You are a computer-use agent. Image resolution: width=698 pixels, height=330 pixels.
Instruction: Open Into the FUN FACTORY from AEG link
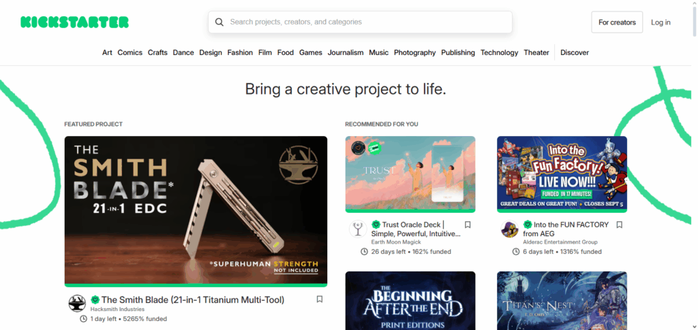click(566, 229)
